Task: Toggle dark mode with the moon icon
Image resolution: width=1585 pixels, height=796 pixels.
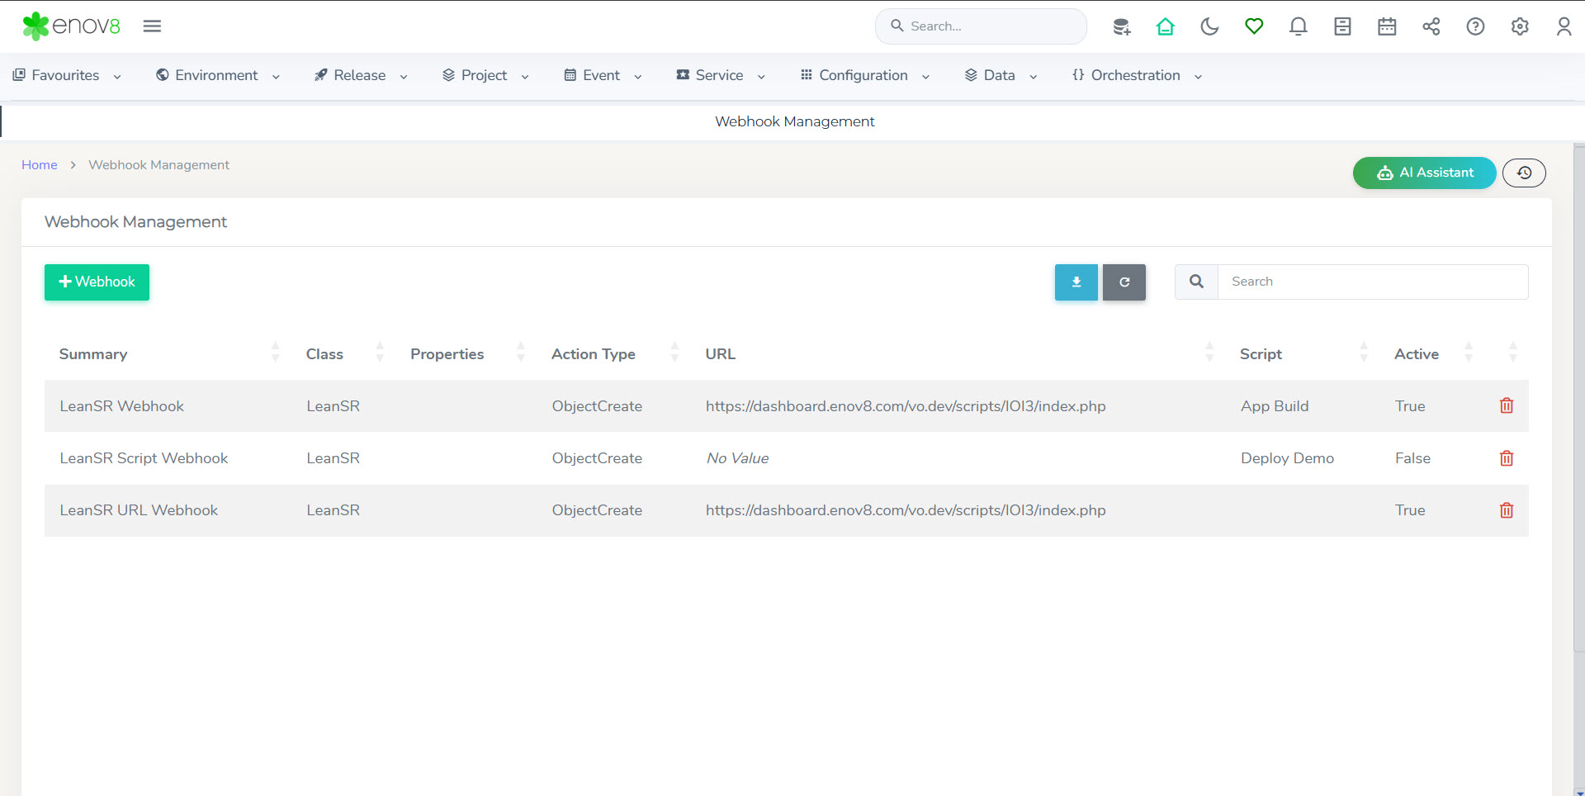Action: coord(1209,26)
